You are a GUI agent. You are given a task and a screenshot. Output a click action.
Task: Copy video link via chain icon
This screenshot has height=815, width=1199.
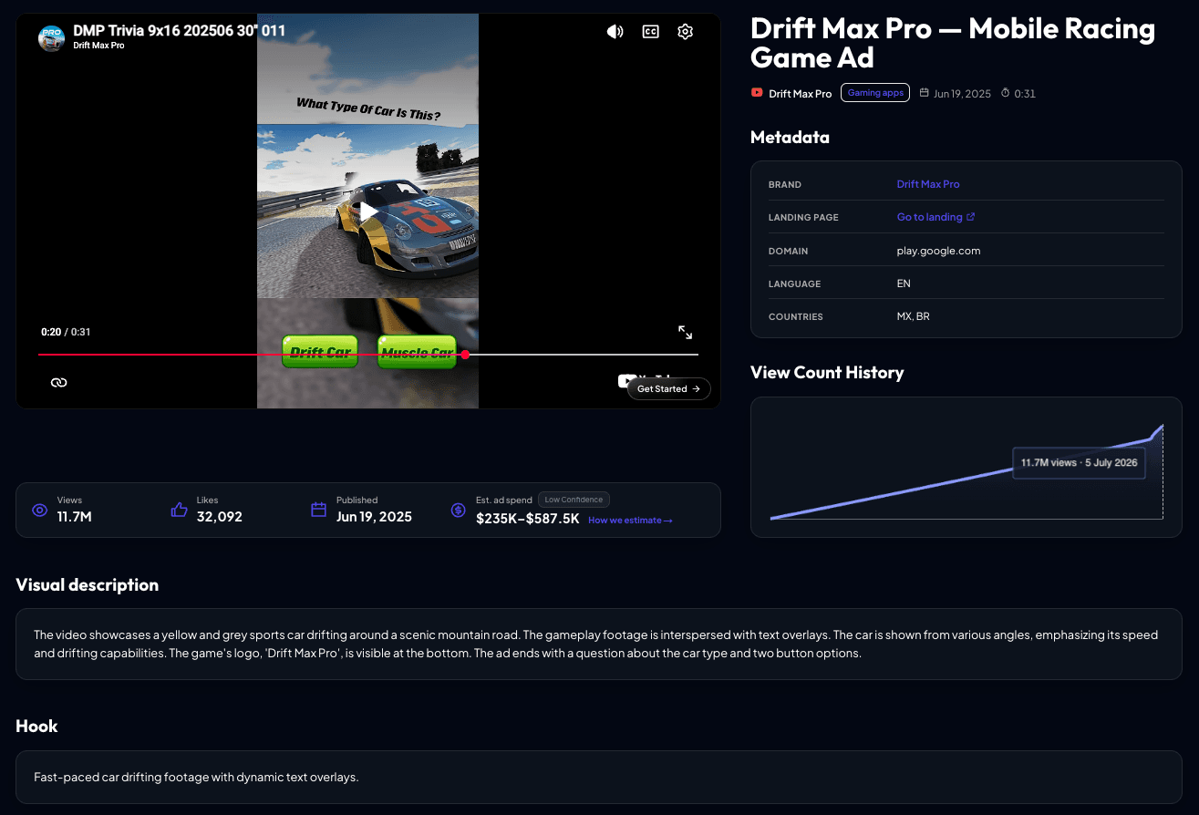point(59,382)
